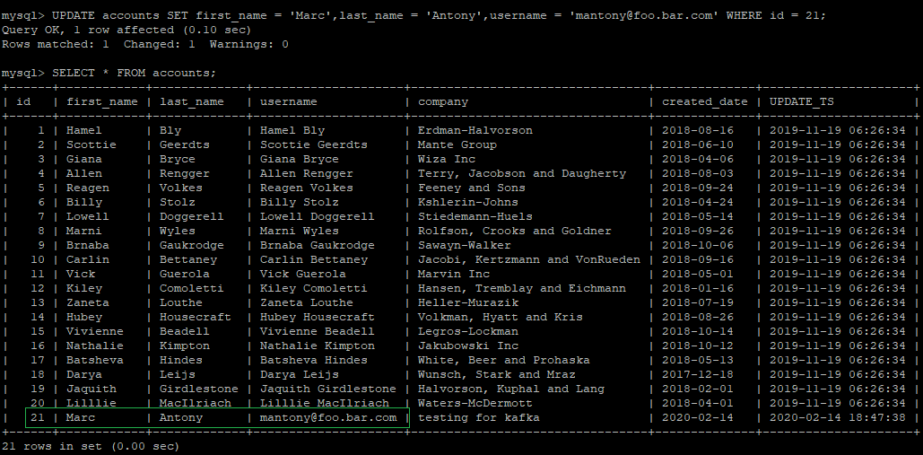Viewport: 923px width, 455px height.
Task: Click the UPDATE accounts SET command line
Action: 414,15
